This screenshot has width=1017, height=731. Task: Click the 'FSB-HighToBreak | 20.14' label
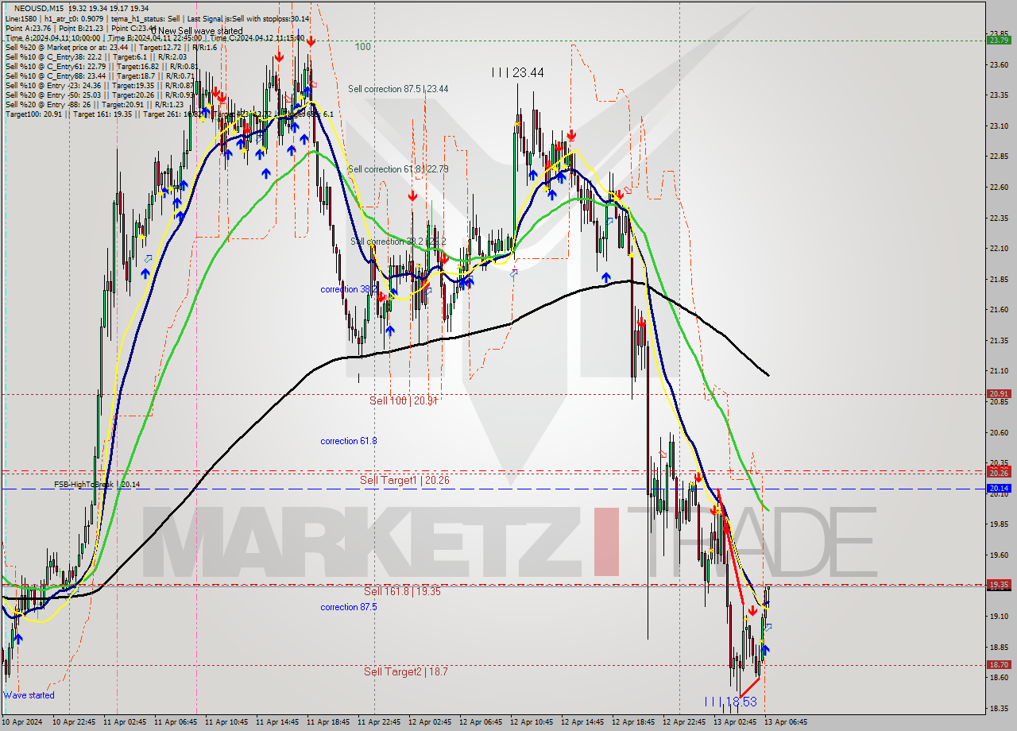97,484
